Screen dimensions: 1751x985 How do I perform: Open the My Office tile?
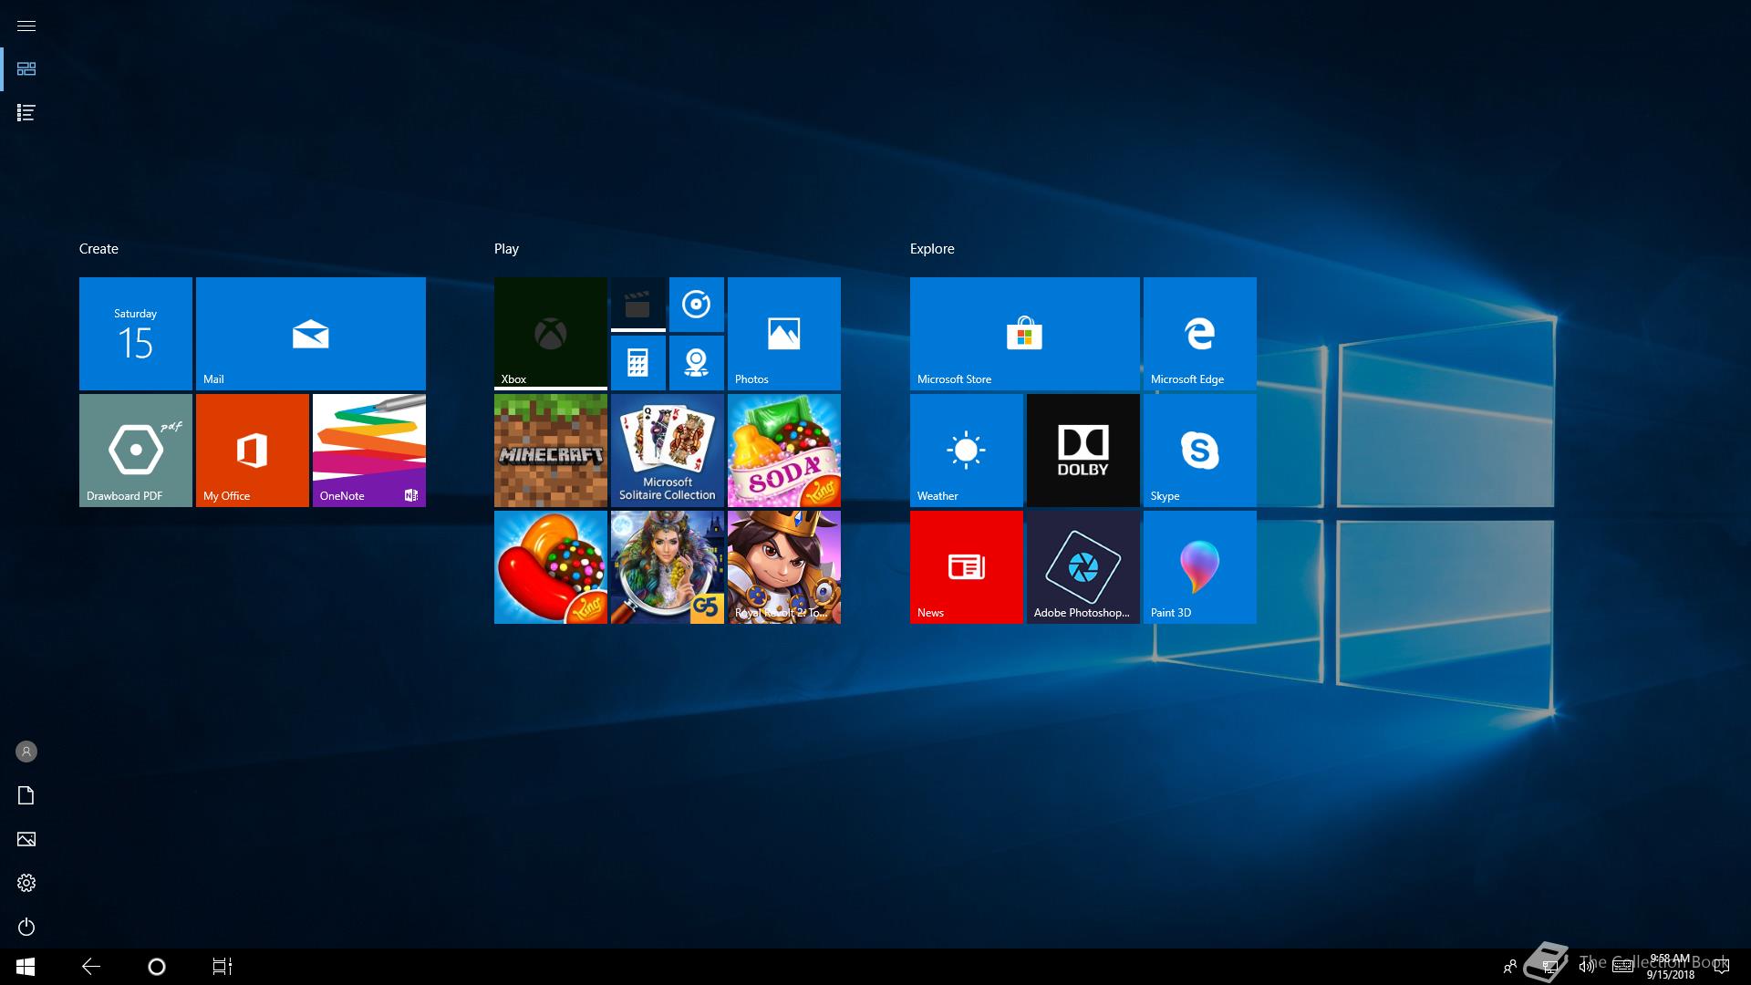(x=253, y=451)
